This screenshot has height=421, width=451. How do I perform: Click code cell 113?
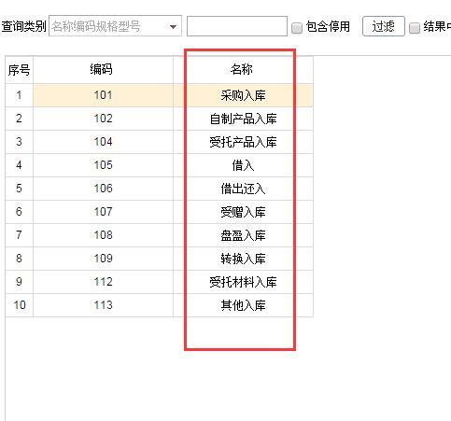(x=103, y=305)
